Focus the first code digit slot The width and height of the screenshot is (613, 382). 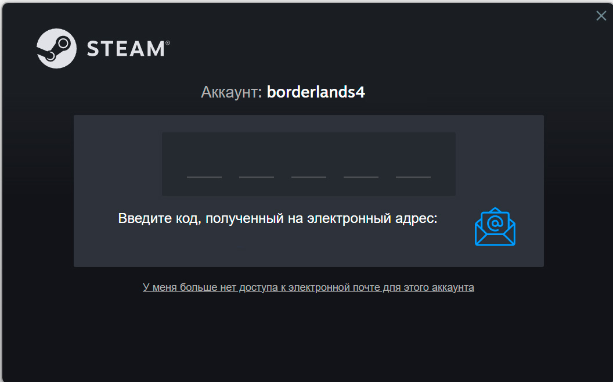(x=204, y=164)
